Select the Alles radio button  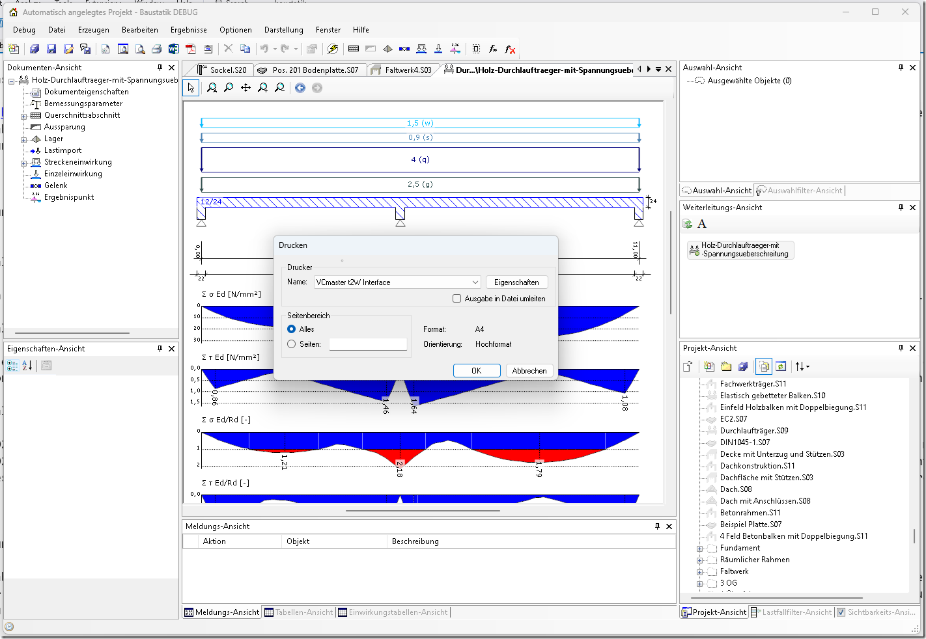pyautogui.click(x=292, y=329)
